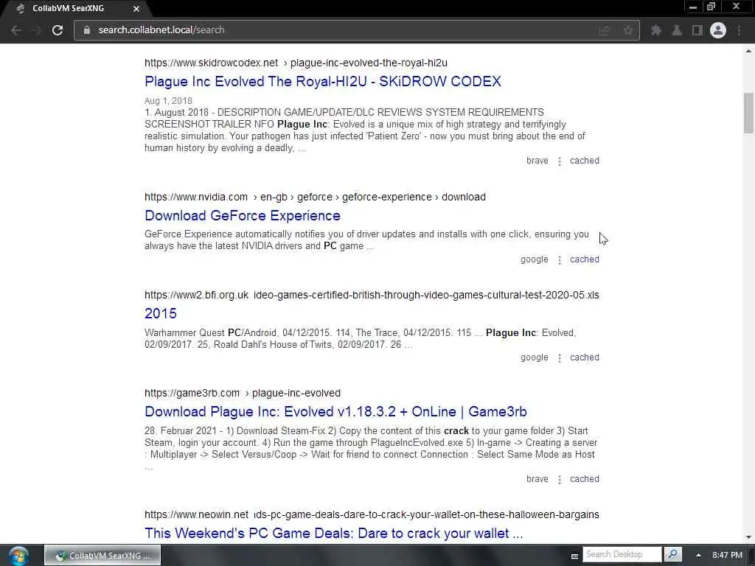
Task: Click the 'Aug 1, 2018' date text
Action: (168, 101)
